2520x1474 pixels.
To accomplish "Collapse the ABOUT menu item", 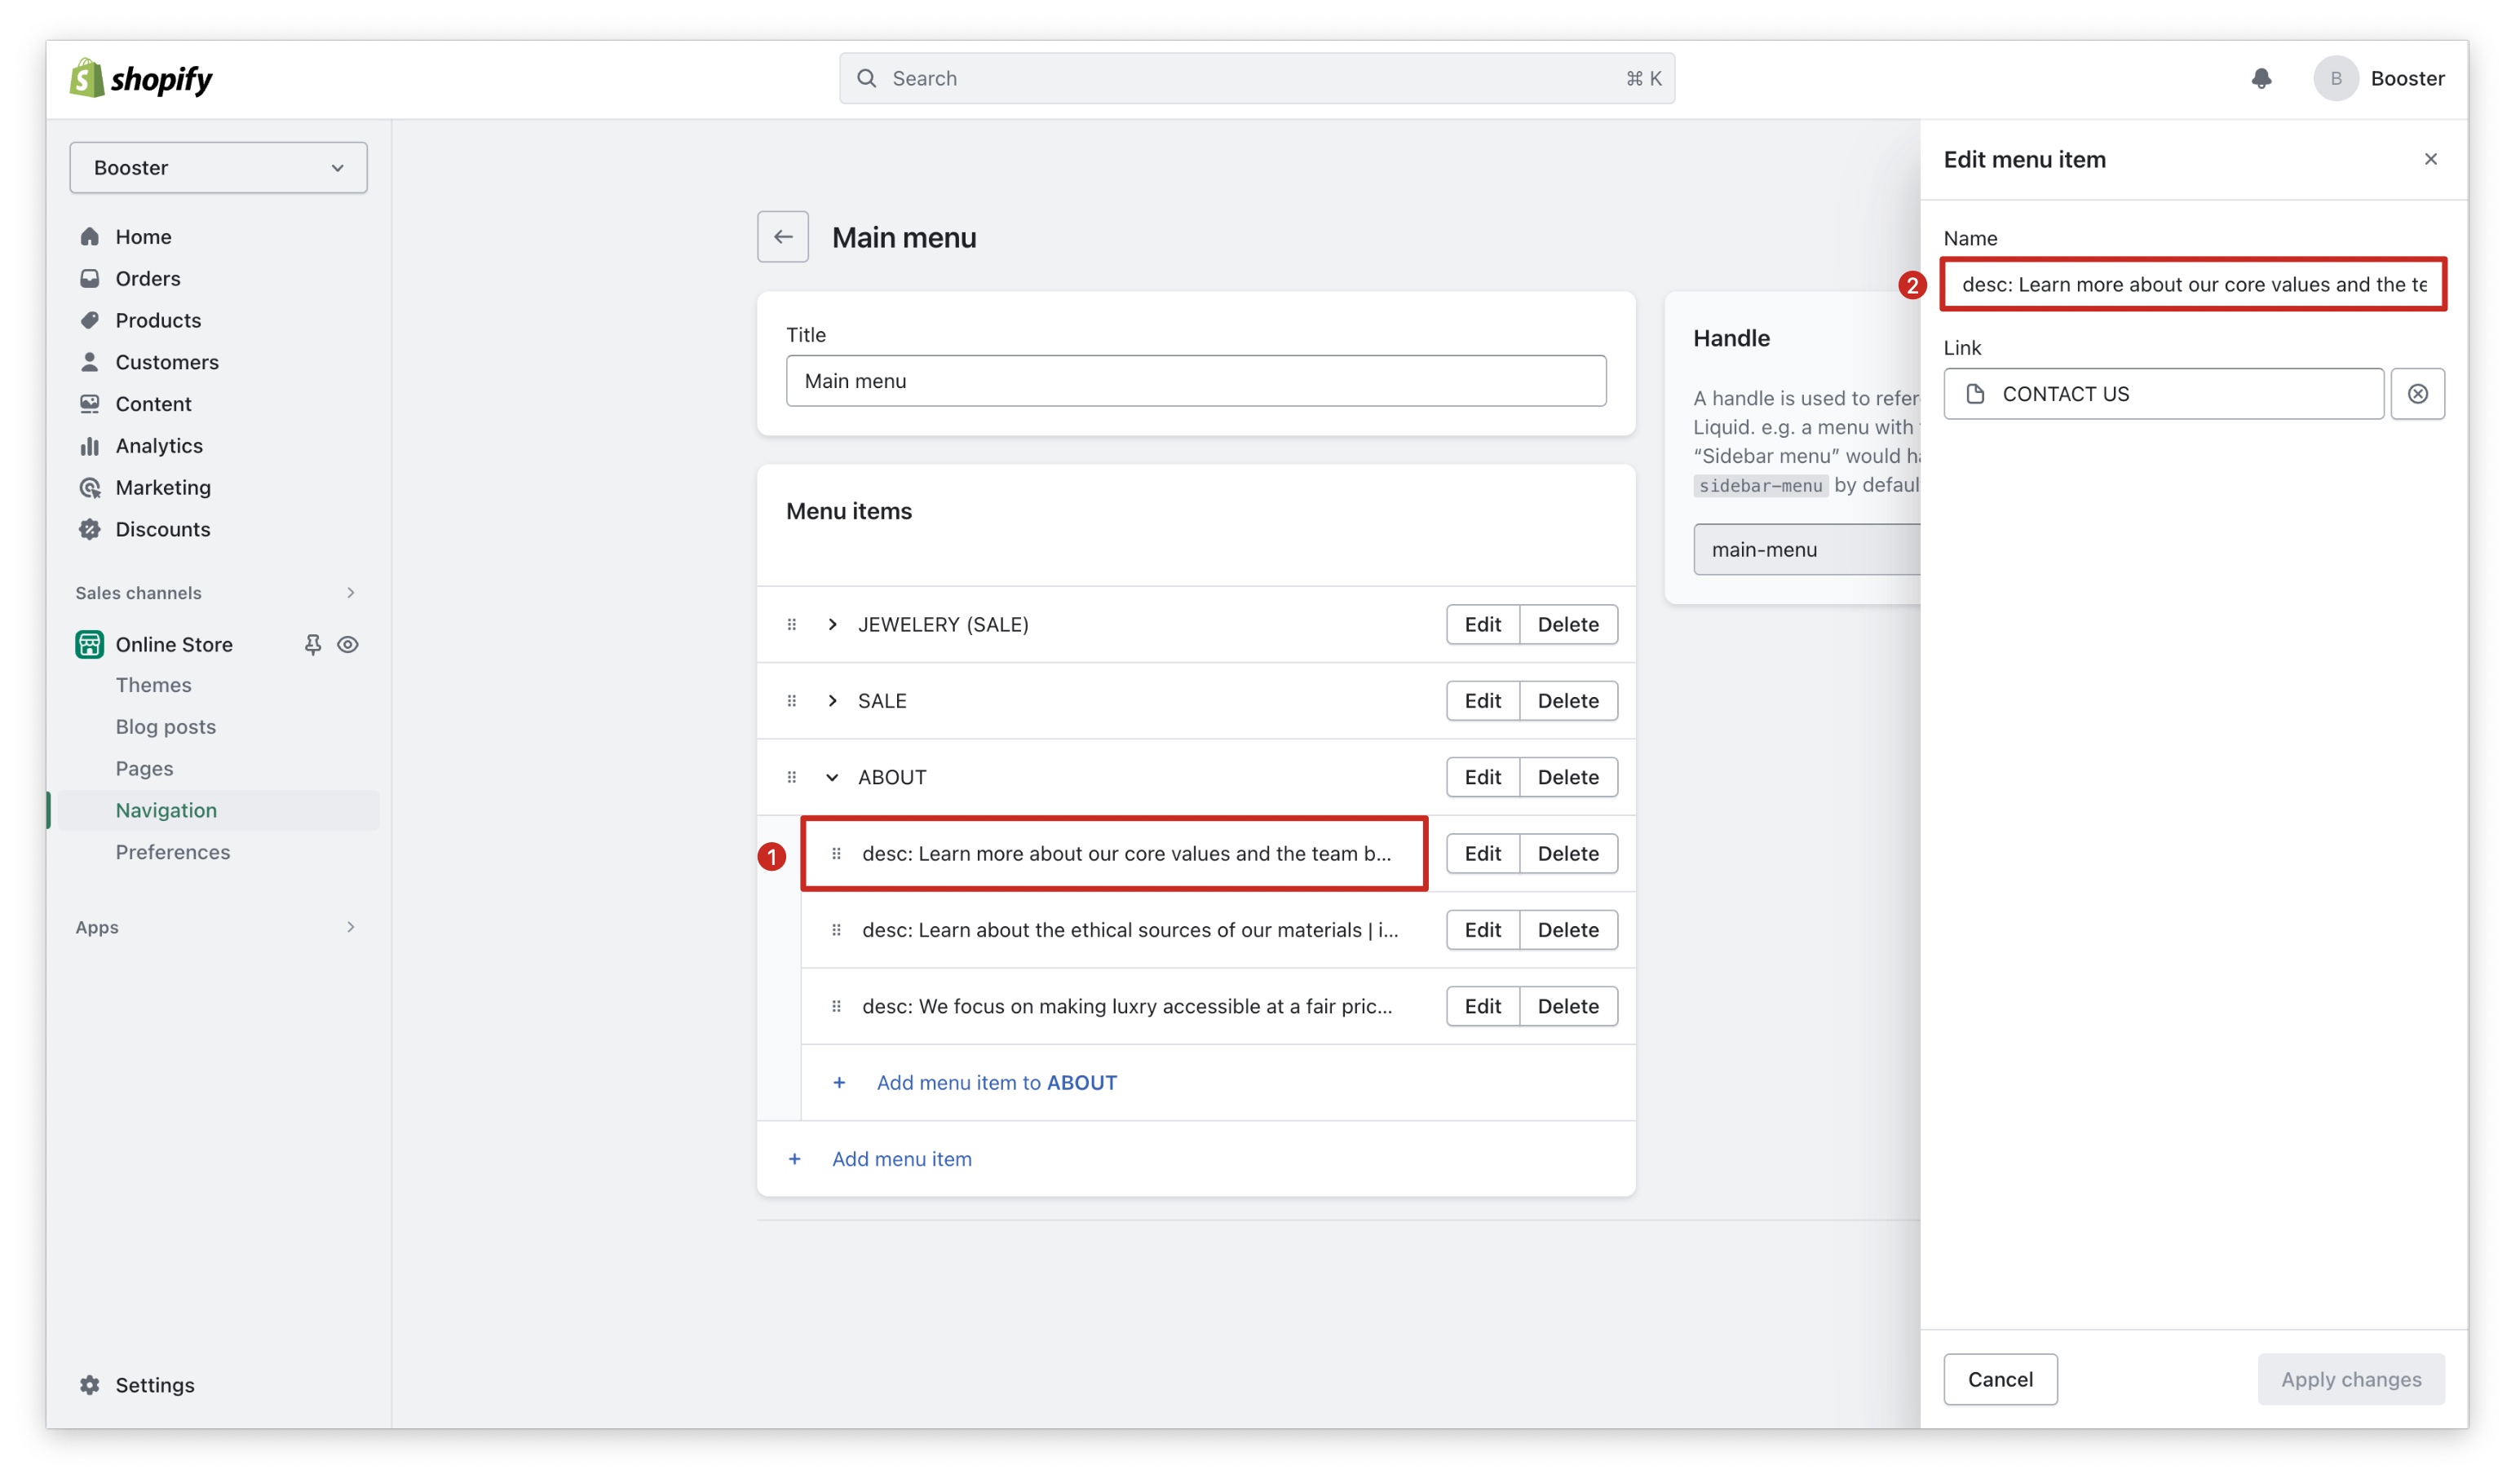I will pos(832,778).
